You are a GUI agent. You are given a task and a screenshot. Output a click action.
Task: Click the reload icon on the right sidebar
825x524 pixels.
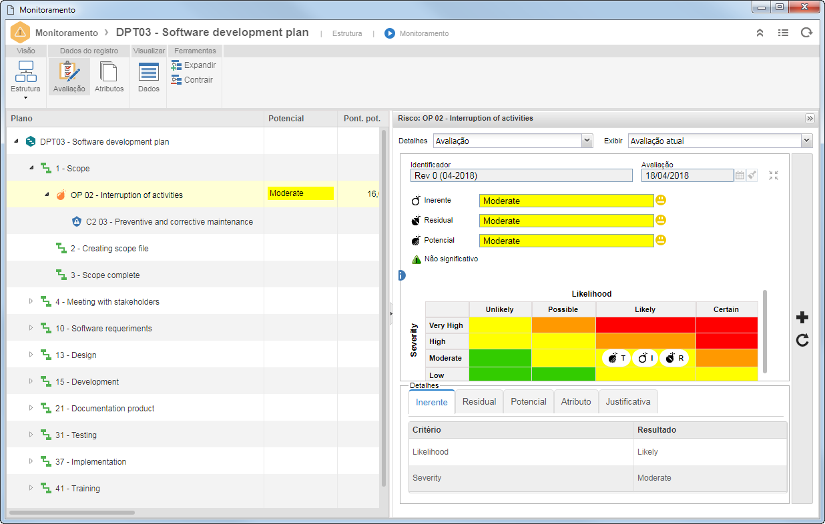click(802, 340)
